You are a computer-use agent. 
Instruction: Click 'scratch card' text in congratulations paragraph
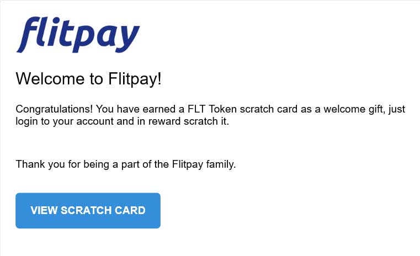tap(269, 109)
